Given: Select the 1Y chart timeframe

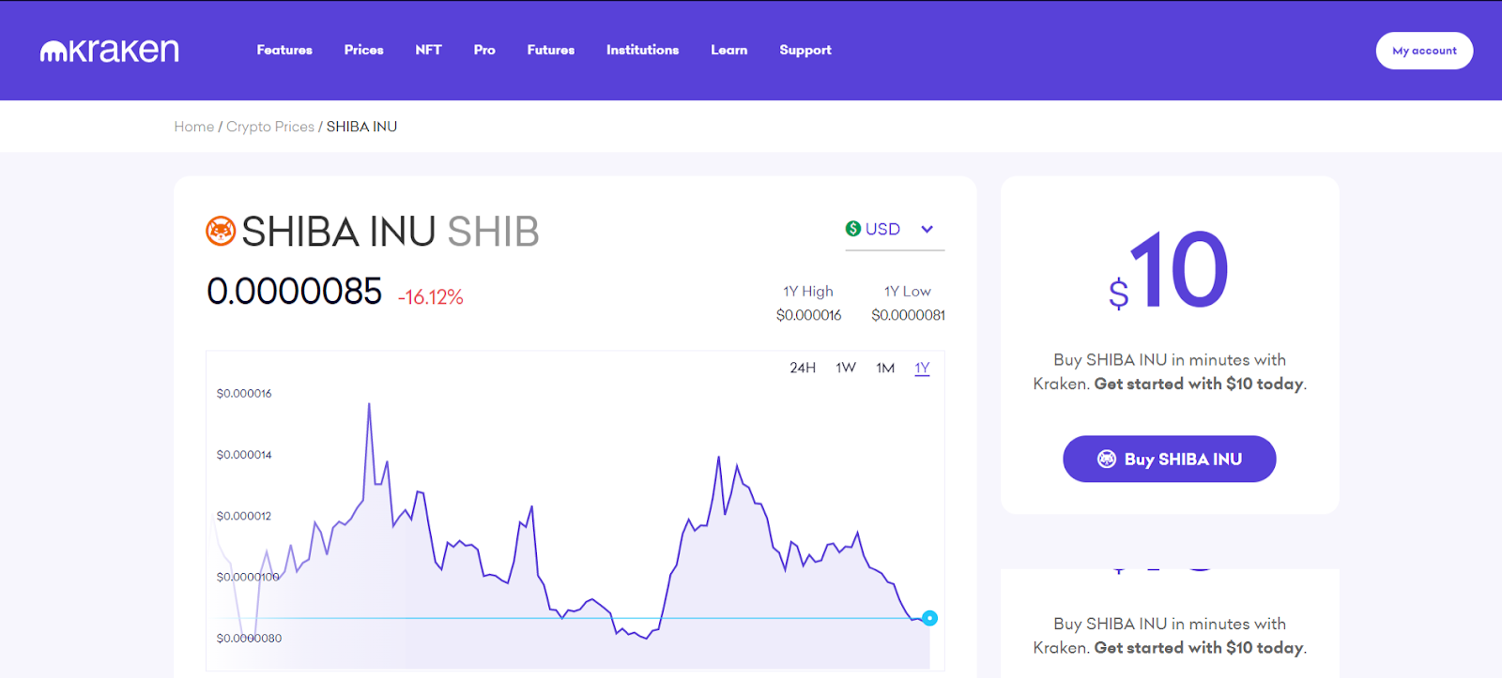Looking at the screenshot, I should pos(922,368).
